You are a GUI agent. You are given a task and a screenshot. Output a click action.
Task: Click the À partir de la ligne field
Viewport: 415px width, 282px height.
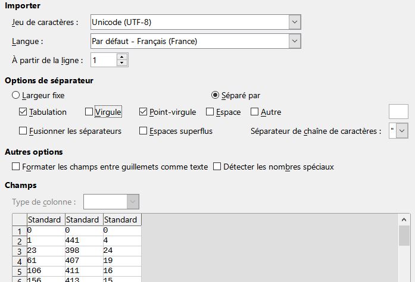click(x=104, y=60)
